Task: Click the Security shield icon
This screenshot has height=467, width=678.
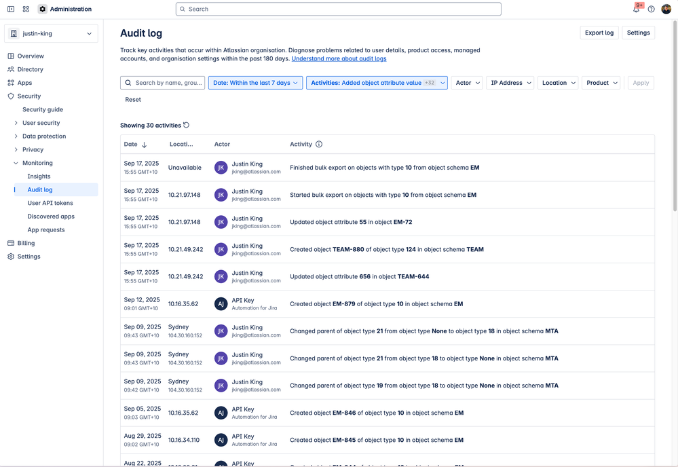Action: coord(11,96)
